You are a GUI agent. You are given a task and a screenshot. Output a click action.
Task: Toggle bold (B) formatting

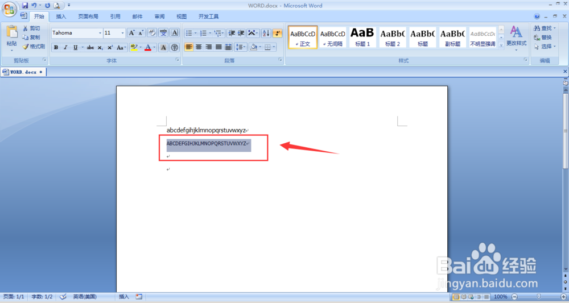[56, 48]
